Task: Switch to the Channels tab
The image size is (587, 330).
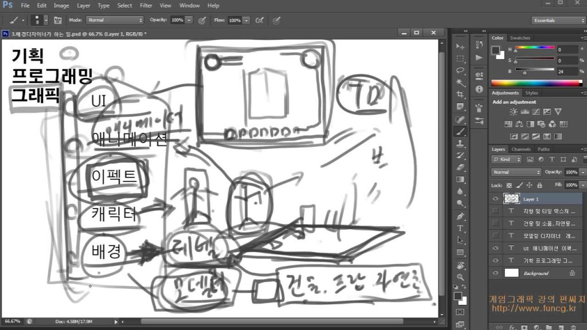Action: 521,149
